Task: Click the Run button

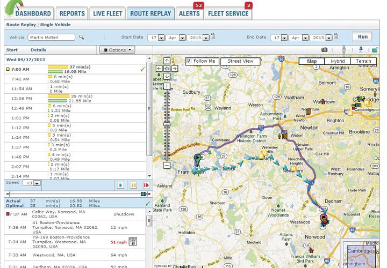Action: 363,36
